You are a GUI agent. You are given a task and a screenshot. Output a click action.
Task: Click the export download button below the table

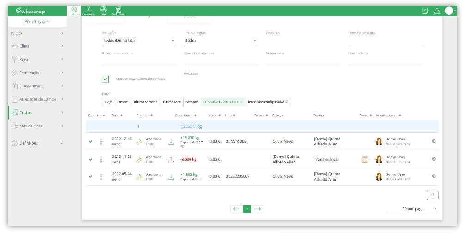[x=432, y=195]
